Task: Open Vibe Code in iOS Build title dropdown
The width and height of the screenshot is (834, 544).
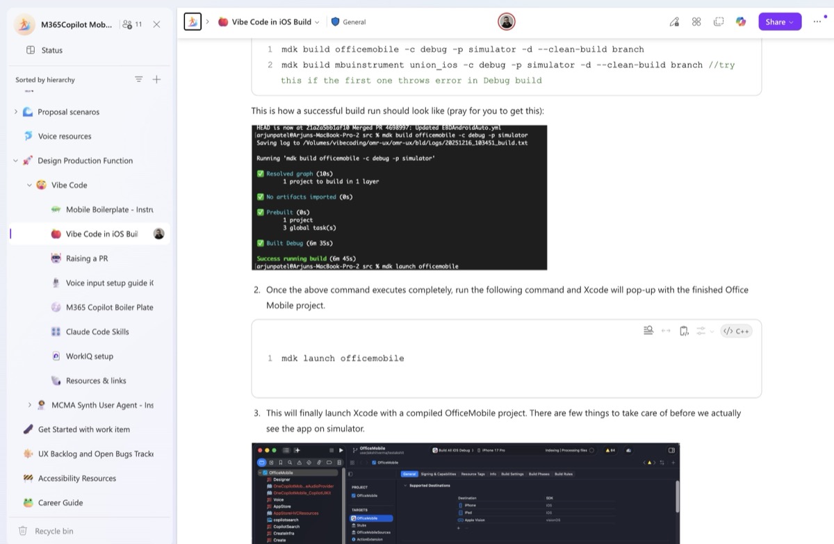Action: click(269, 22)
